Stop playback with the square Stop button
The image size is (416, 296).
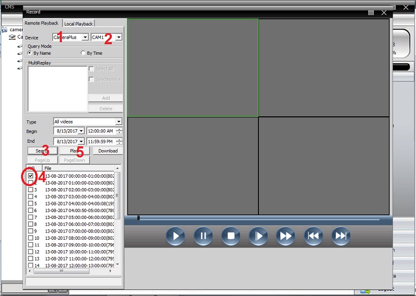click(x=231, y=236)
